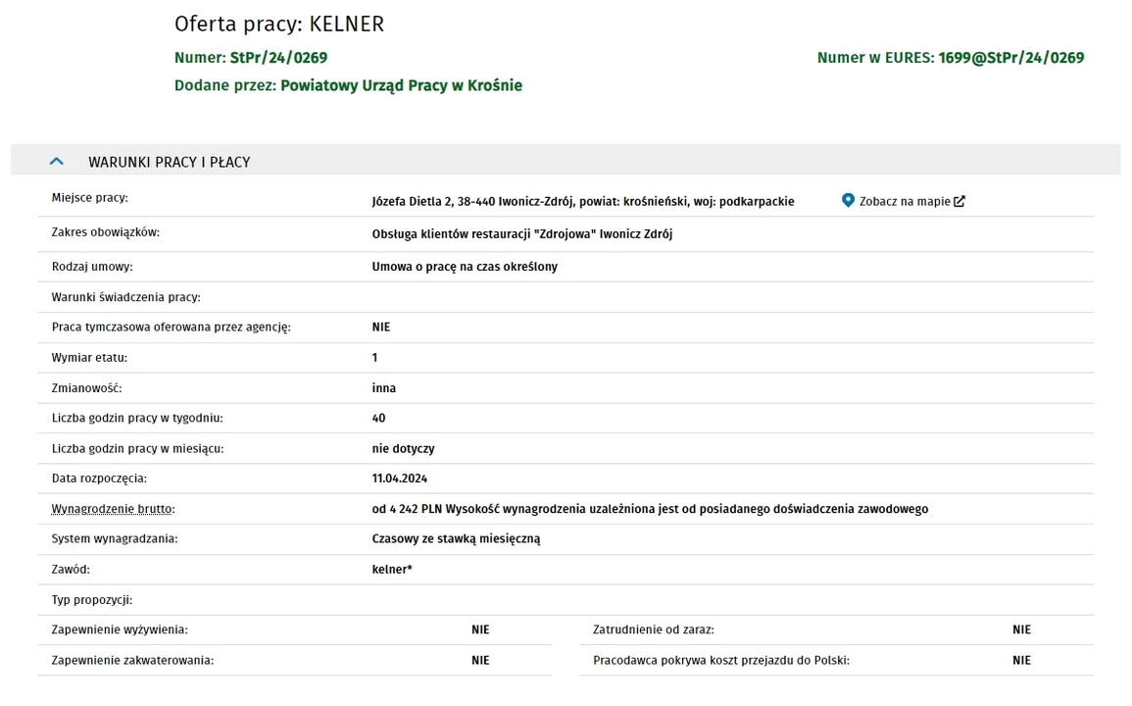The width and height of the screenshot is (1132, 706).
Task: Click the offer number StPr/24/0269
Action: (278, 58)
